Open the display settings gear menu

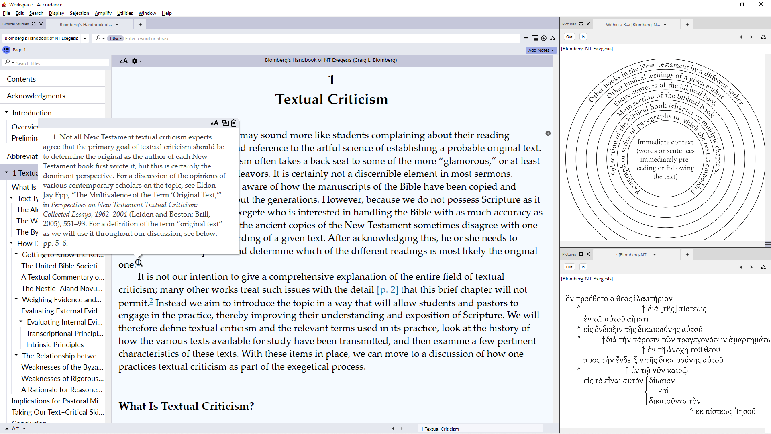tap(135, 61)
